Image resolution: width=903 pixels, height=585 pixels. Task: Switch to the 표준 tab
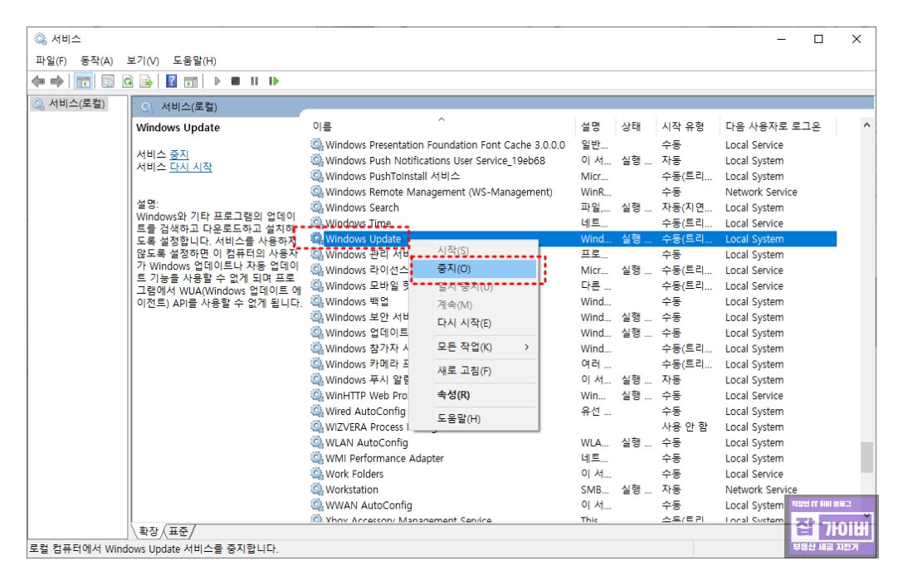[x=179, y=531]
